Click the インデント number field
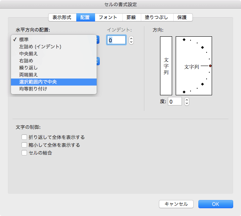 point(116,40)
